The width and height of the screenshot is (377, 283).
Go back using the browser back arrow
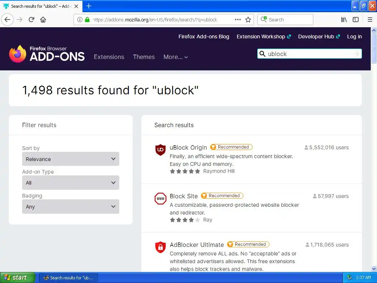click(x=7, y=20)
